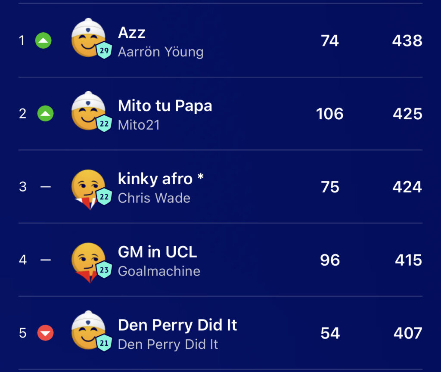This screenshot has height=372, width=441.
Task: Tap the Mito tu Papa emoji avatar
Action: [x=89, y=111]
